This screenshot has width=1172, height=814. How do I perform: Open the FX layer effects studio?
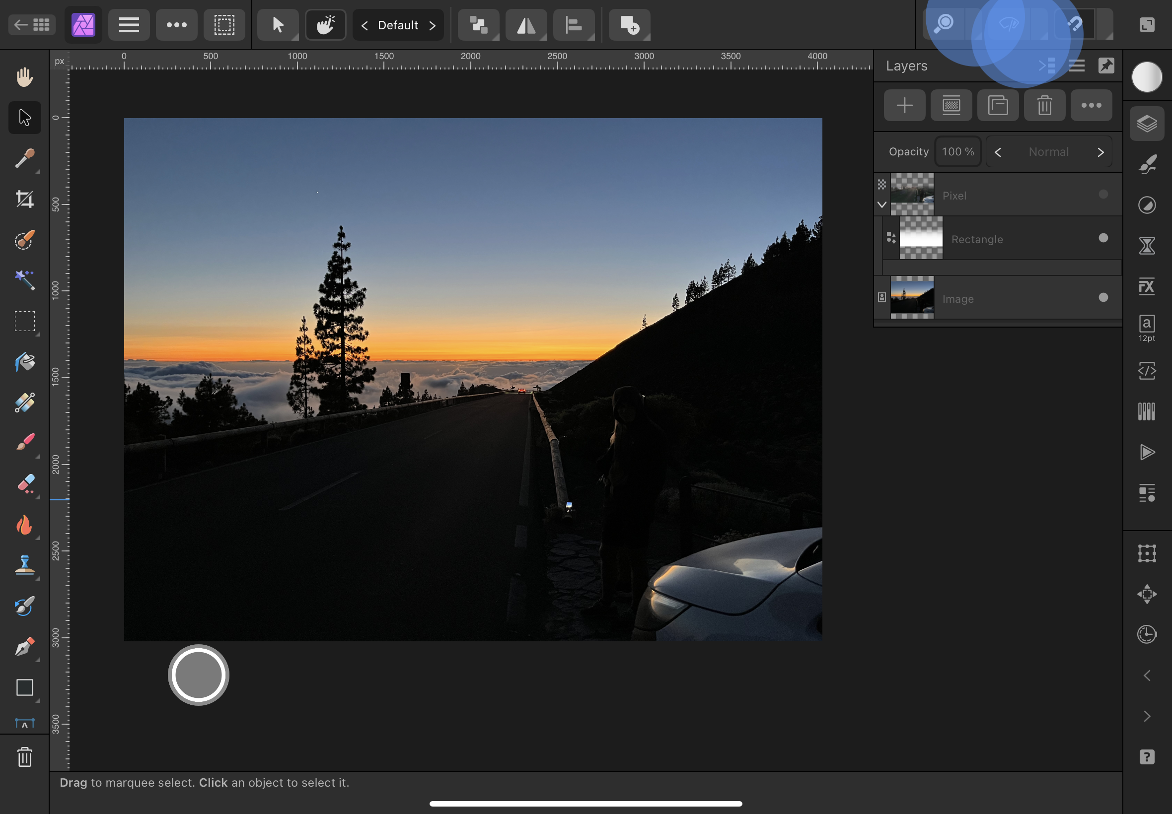1147,286
